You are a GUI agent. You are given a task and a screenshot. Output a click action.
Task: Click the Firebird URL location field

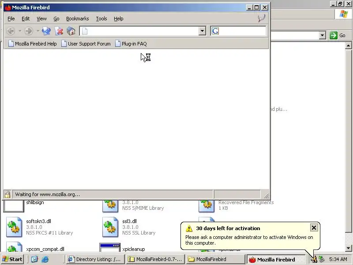point(140,31)
